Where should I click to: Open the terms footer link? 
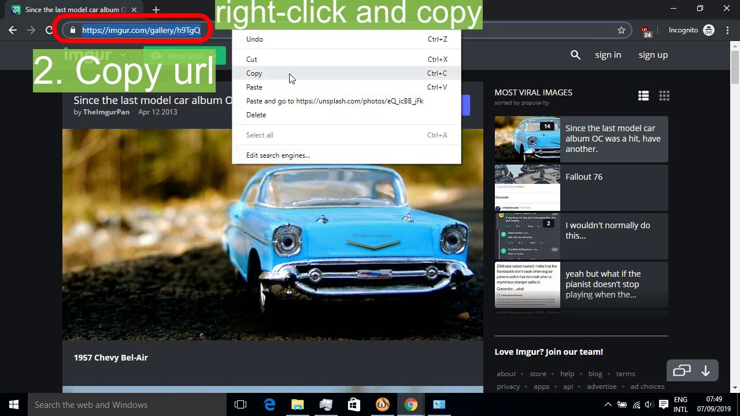coord(626,374)
